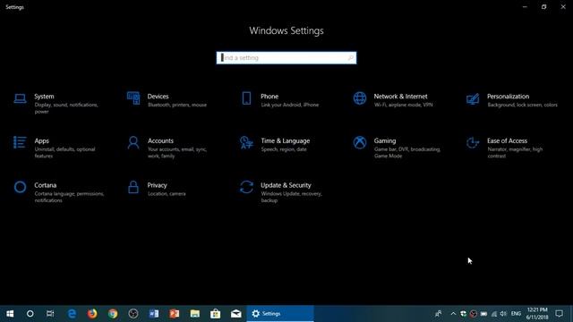Click 'Location, camera' description
Viewport: 573px width, 322px height.
click(x=167, y=194)
